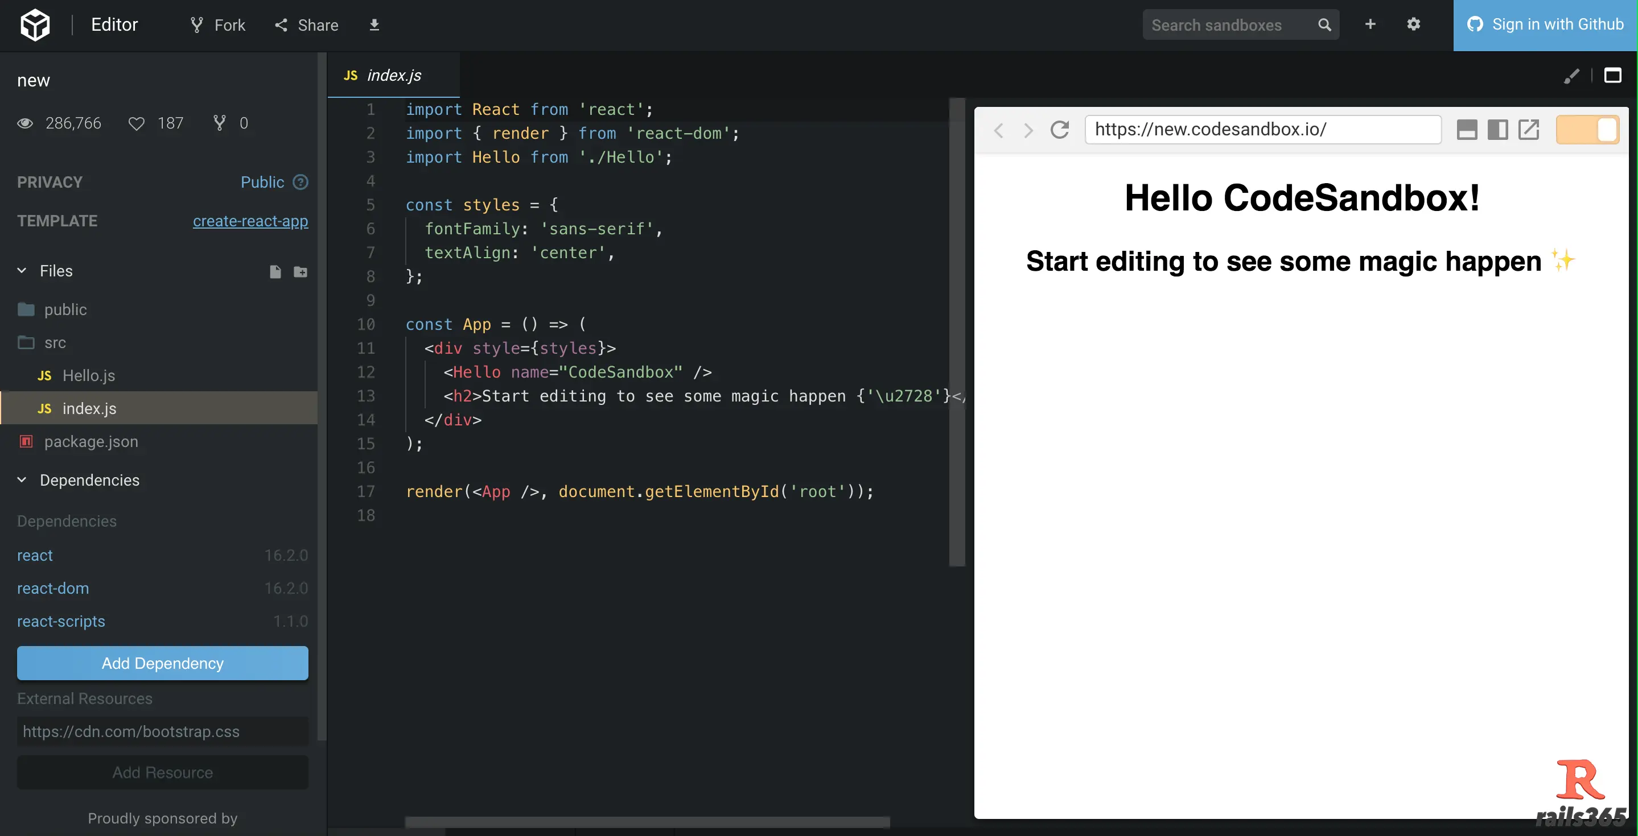Click the download sandbox icon
The width and height of the screenshot is (1638, 836).
point(374,25)
